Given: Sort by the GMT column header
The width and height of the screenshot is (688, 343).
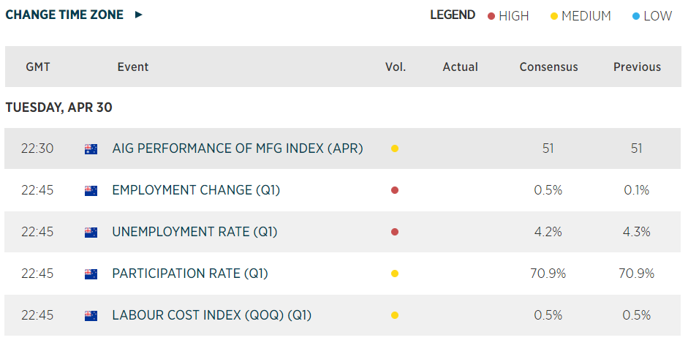Looking at the screenshot, I should pyautogui.click(x=38, y=67).
